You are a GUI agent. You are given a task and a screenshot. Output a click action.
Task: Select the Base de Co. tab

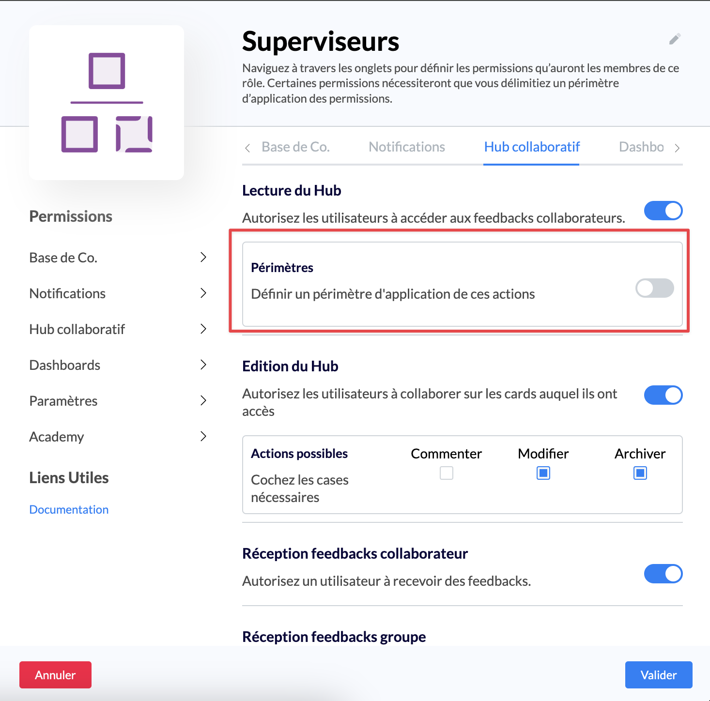[x=295, y=147]
